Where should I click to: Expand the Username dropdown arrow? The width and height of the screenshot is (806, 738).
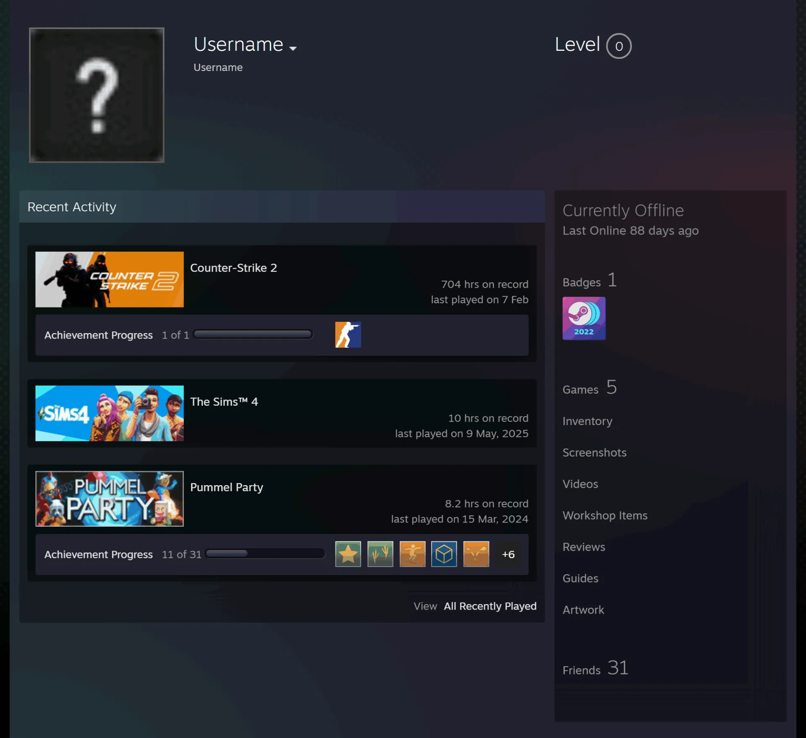tap(293, 48)
